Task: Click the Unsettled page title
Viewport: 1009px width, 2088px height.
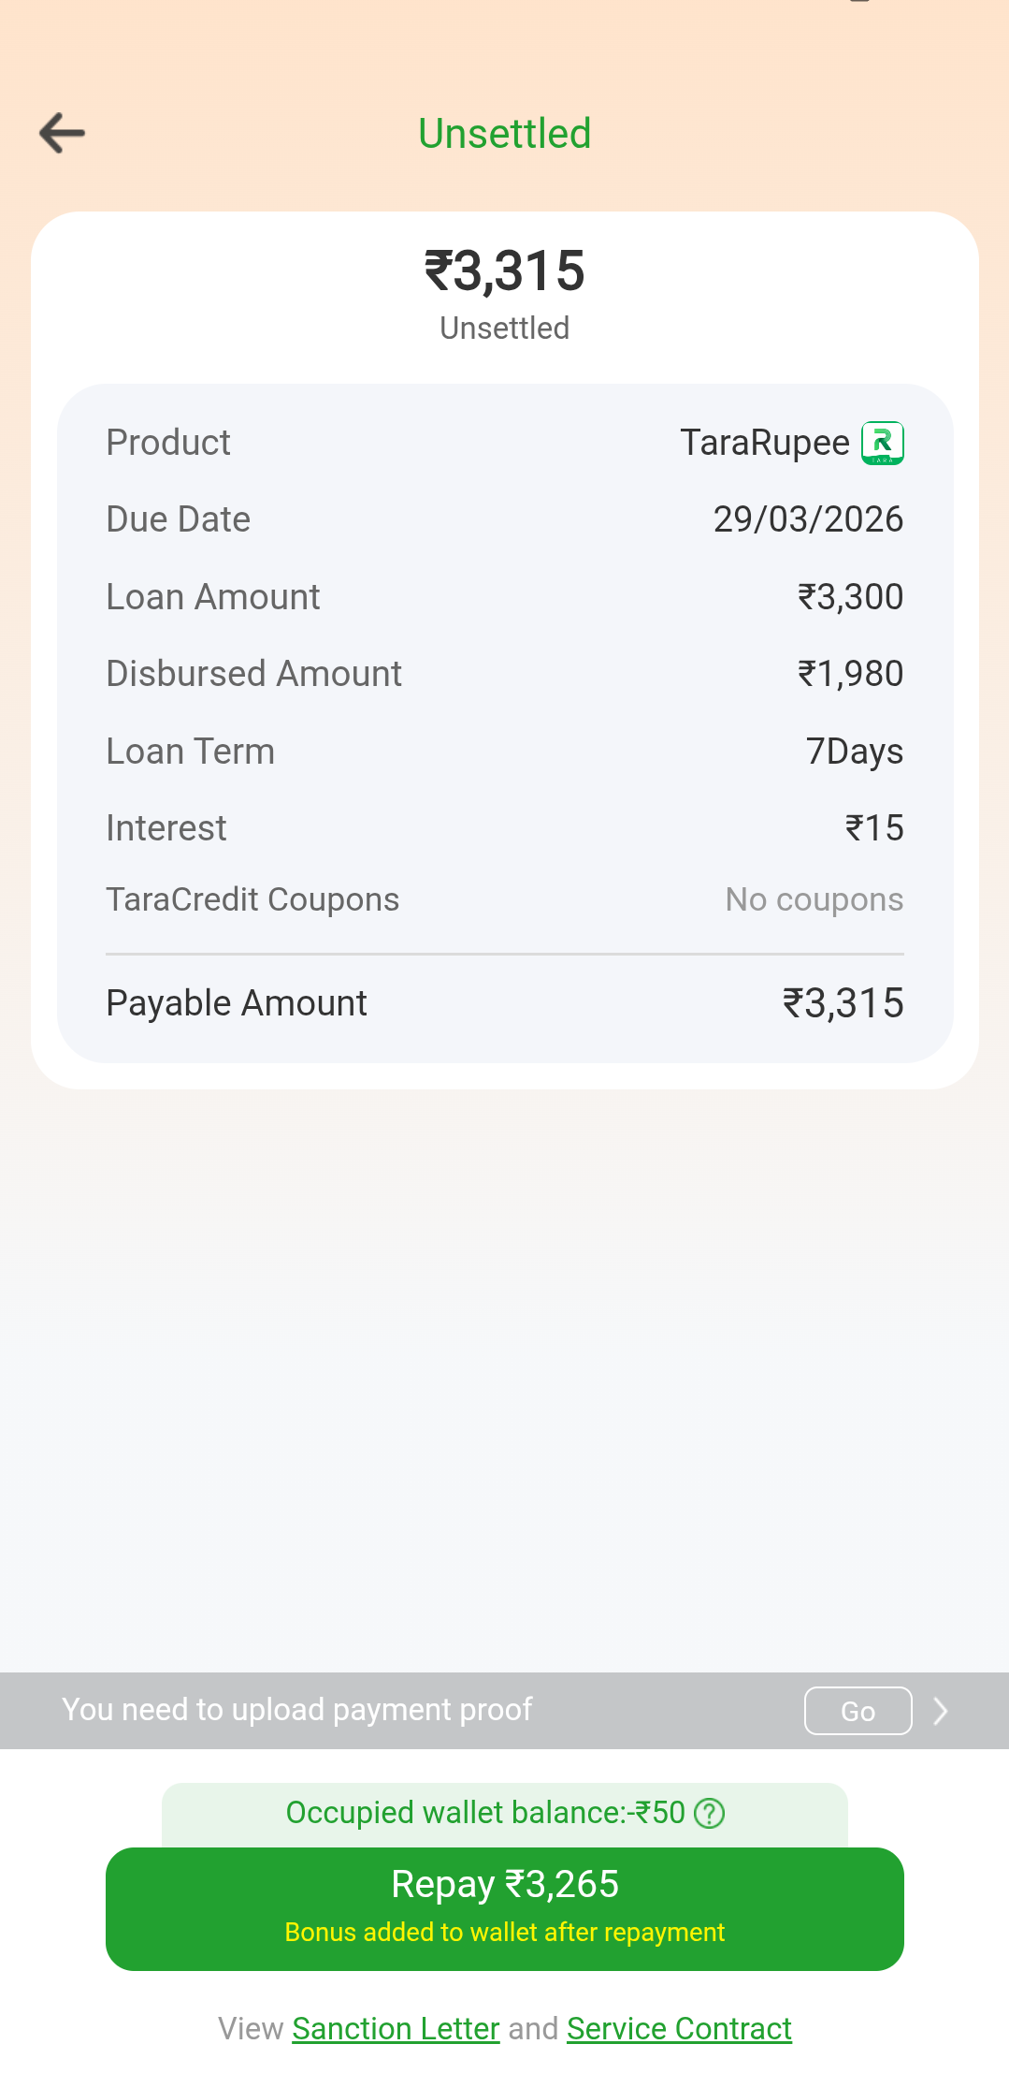Action: 505,134
